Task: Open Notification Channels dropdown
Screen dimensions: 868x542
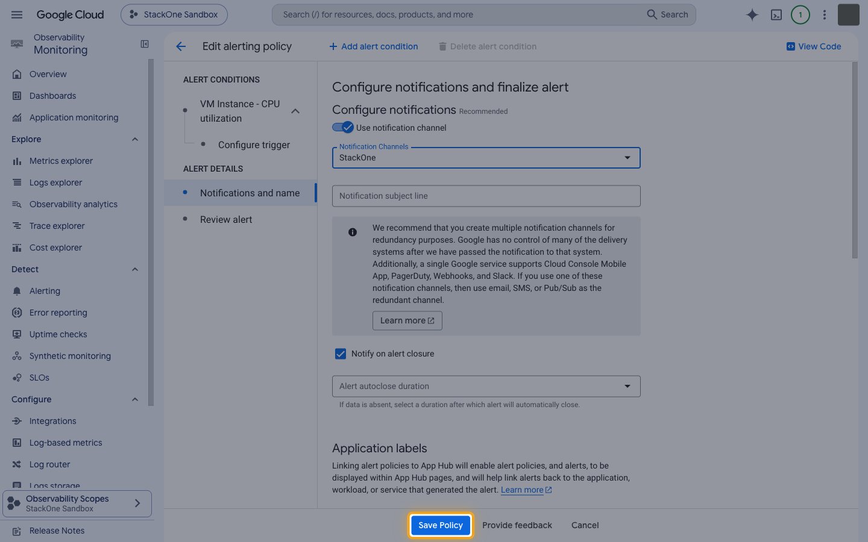Action: tap(486, 158)
